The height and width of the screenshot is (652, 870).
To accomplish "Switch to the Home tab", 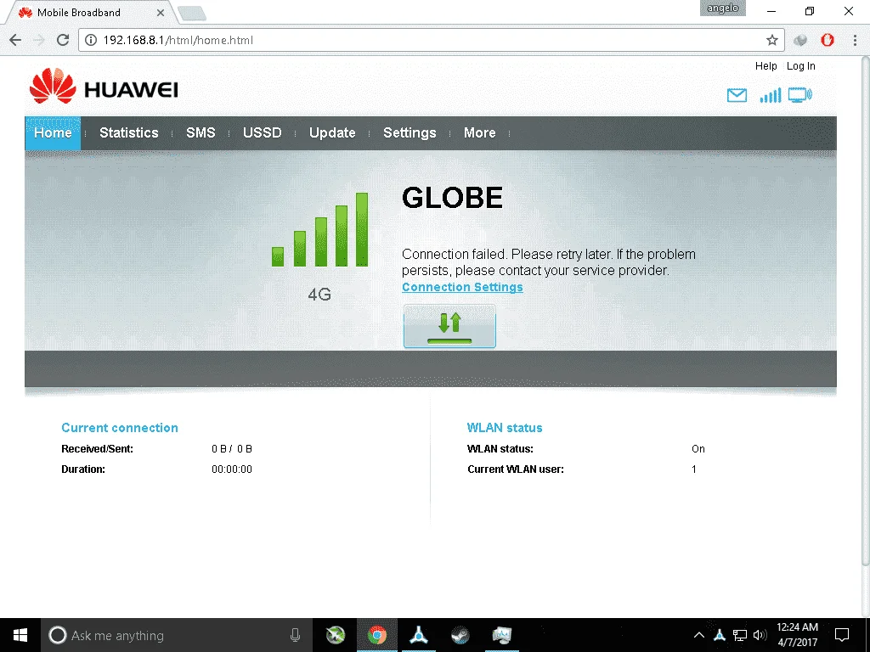I will pyautogui.click(x=53, y=133).
